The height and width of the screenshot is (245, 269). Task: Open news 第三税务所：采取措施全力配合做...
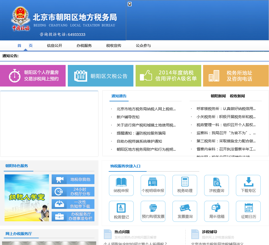tap(226, 141)
